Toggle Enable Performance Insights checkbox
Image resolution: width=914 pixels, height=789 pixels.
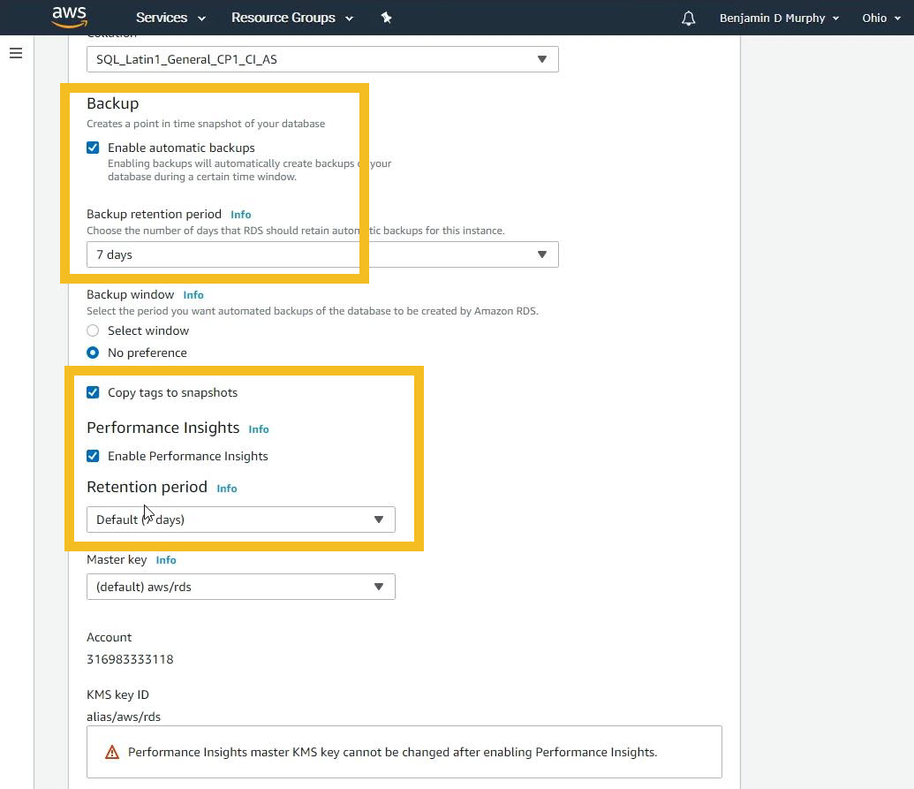point(93,456)
